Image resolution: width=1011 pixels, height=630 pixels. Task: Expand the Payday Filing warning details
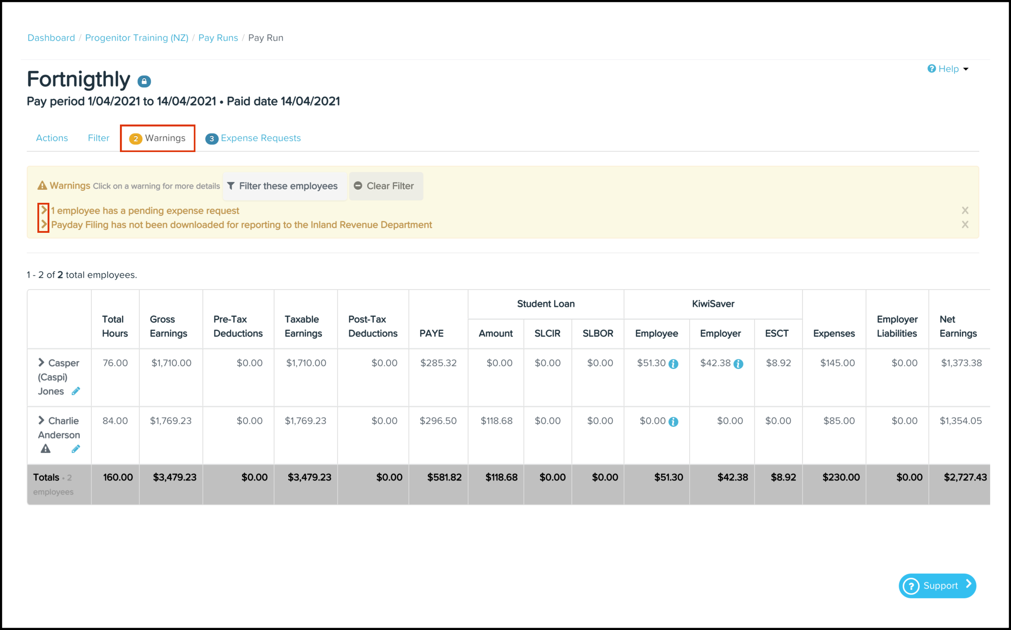pos(44,225)
